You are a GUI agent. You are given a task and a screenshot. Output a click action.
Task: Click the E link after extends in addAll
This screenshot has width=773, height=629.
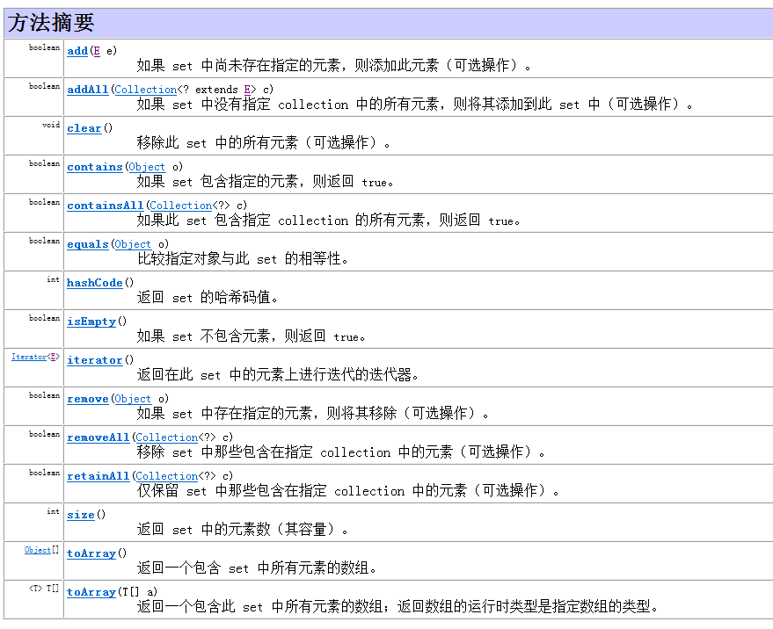247,90
